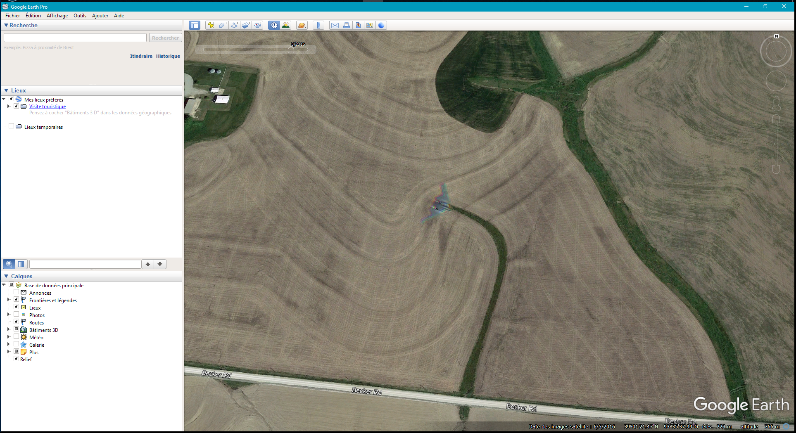Disable the Routes layer checkbox
796x433 pixels.
pos(17,322)
